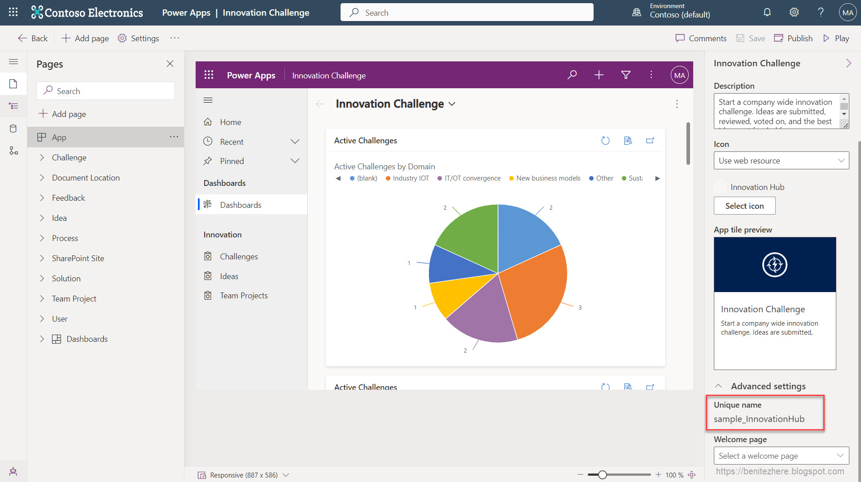
Task: Expand the Pinned menu chevron
Action: pos(295,161)
